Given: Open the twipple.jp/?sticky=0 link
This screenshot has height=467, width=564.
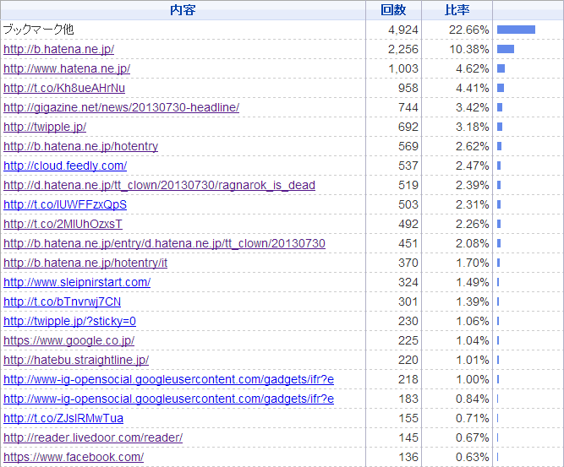Looking at the screenshot, I should point(70,321).
